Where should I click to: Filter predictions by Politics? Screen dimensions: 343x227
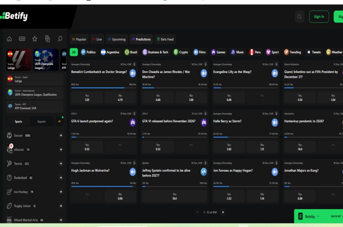tap(88, 52)
